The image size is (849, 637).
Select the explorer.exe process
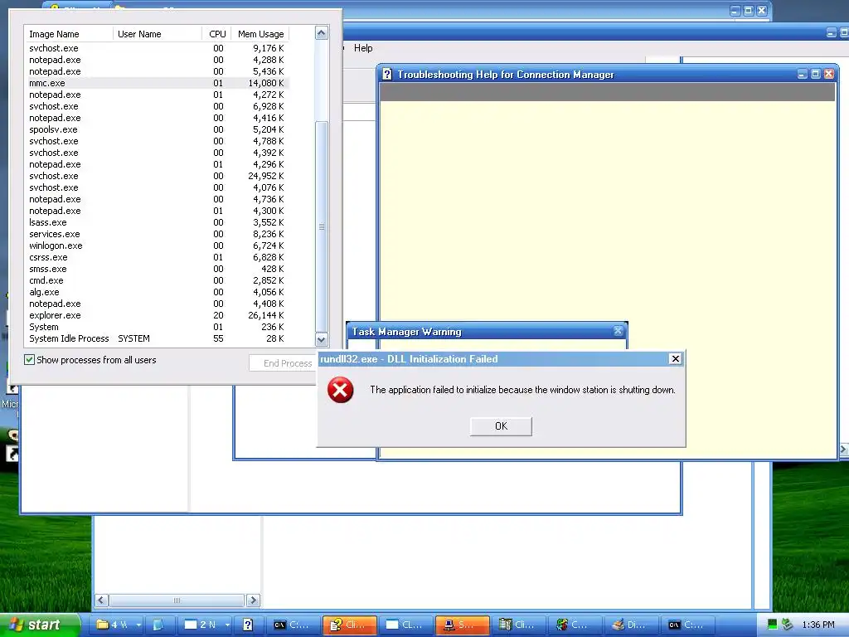(x=157, y=315)
